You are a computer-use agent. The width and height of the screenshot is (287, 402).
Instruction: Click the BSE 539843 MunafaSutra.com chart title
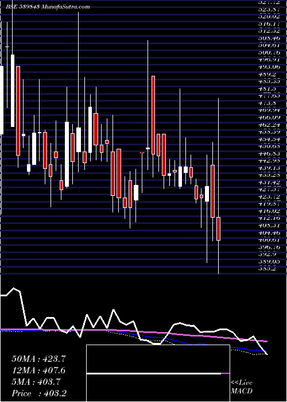[48, 7]
